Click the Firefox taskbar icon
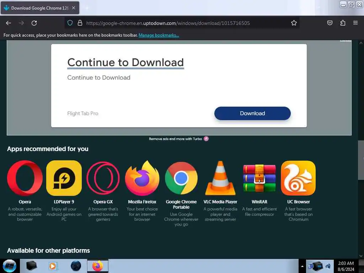This screenshot has width=364, height=273. [x=98, y=266]
